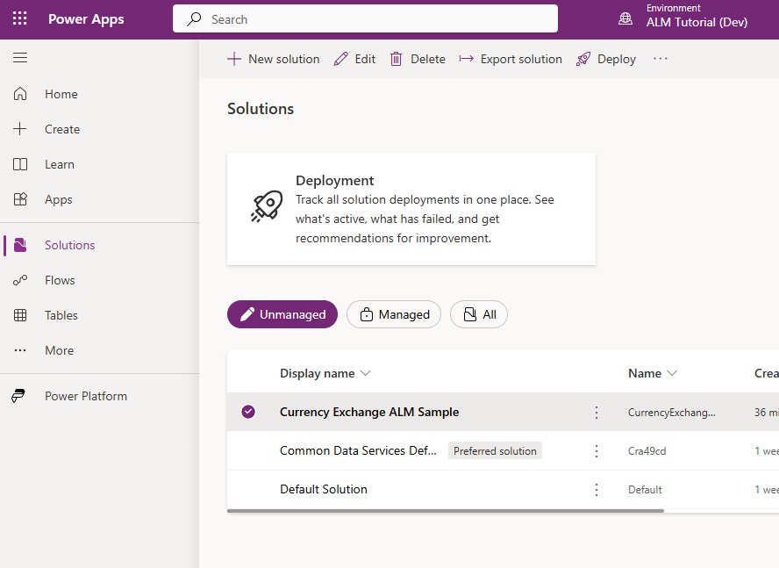Click the New solution plus icon
Image resolution: width=779 pixels, height=568 pixels.
pos(234,59)
